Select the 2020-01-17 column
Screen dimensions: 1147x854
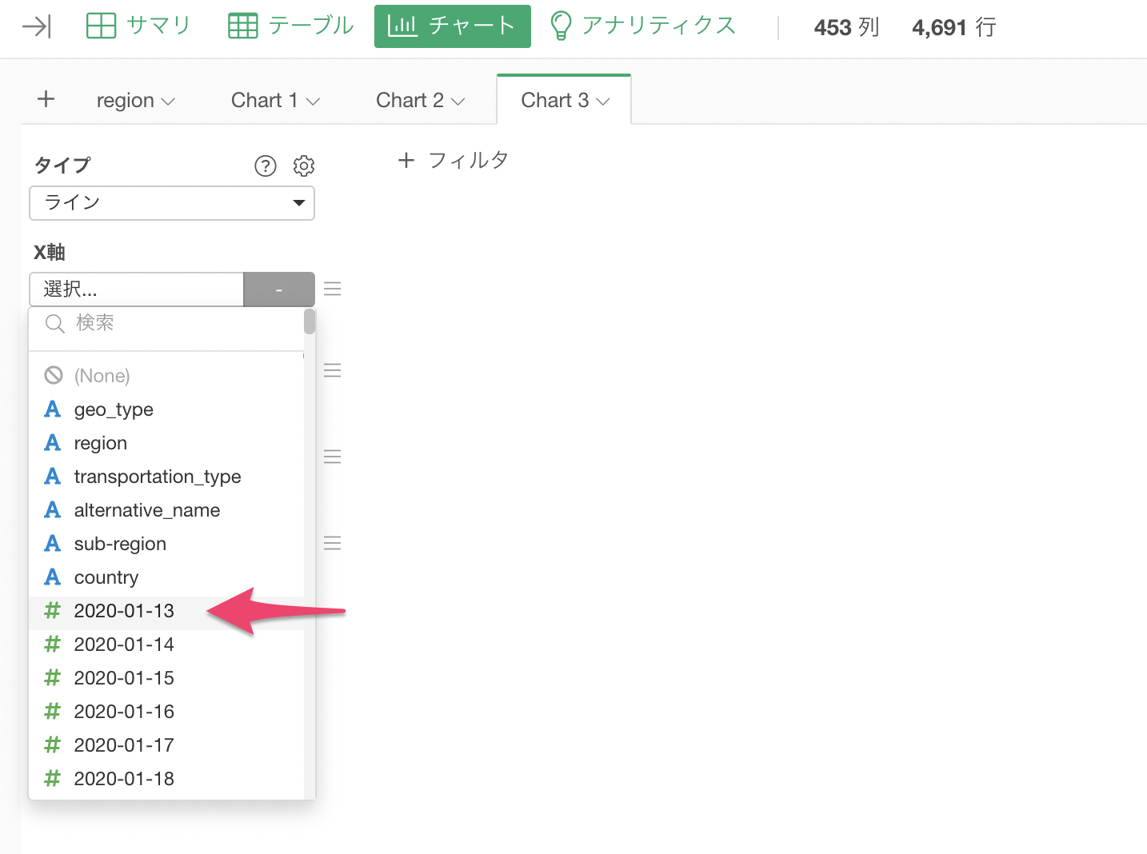point(166,745)
